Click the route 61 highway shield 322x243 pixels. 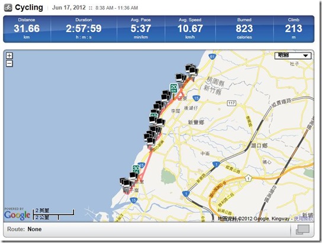click(x=212, y=57)
